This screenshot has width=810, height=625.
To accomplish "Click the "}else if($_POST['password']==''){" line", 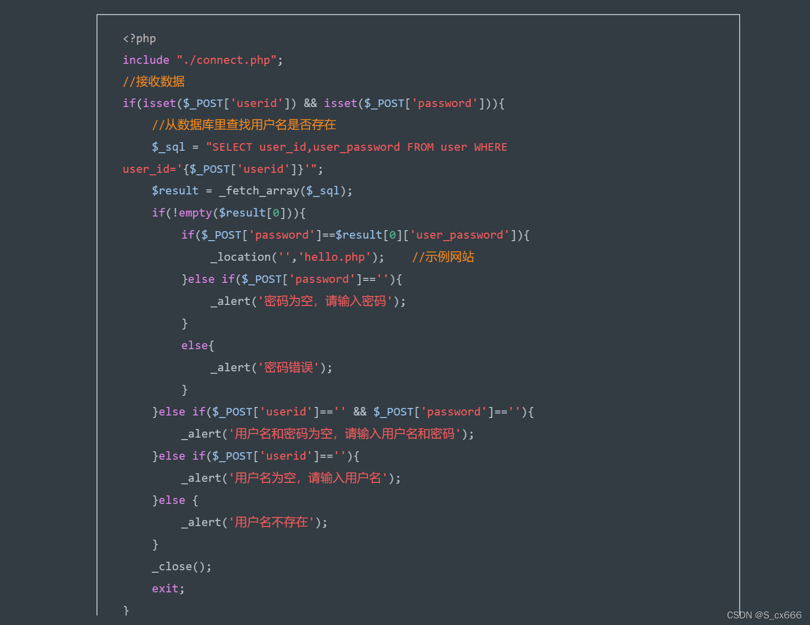I will pyautogui.click(x=291, y=279).
